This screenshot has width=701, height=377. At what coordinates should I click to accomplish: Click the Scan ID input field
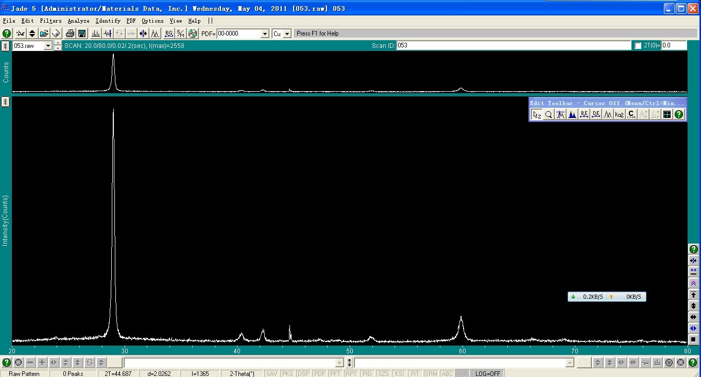[514, 45]
